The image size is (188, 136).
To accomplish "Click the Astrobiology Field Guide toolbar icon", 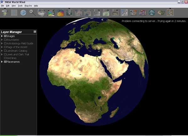I will [133, 13].
